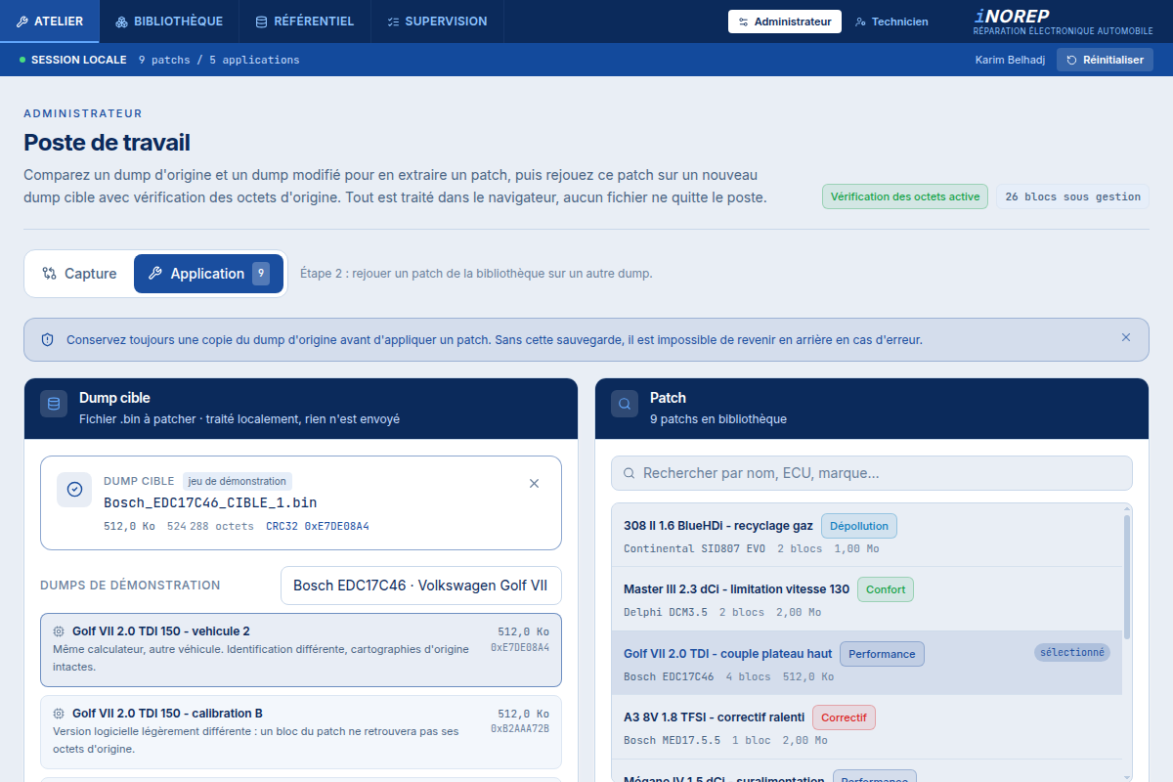Click the 'Delphi DCM3.5' ECU text
This screenshot has width=1173, height=782.
pyautogui.click(x=666, y=612)
